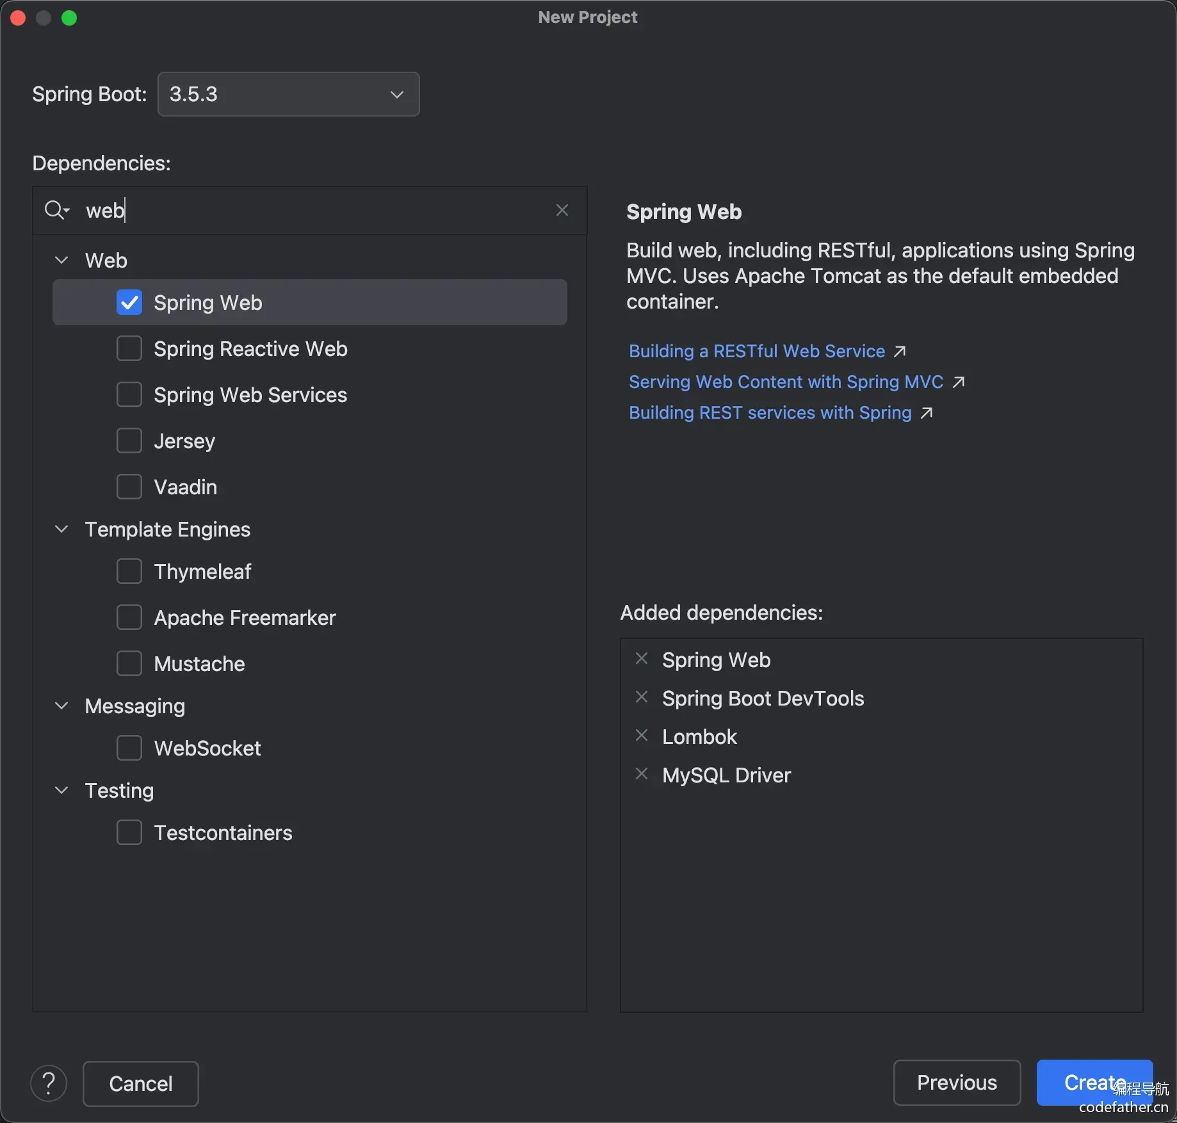Click Lombok in the added dependencies list

tap(699, 737)
